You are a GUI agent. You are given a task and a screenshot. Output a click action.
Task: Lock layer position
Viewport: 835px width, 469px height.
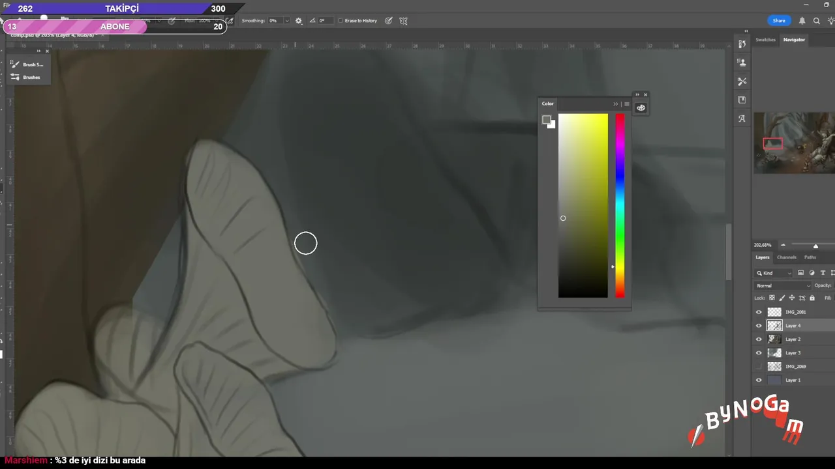(x=792, y=298)
